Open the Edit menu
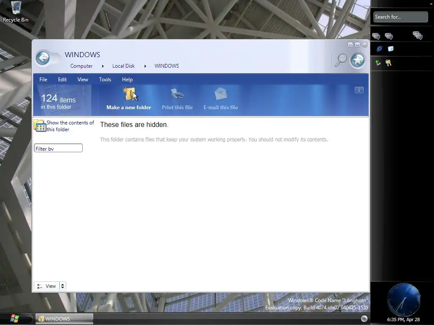 (x=62, y=80)
